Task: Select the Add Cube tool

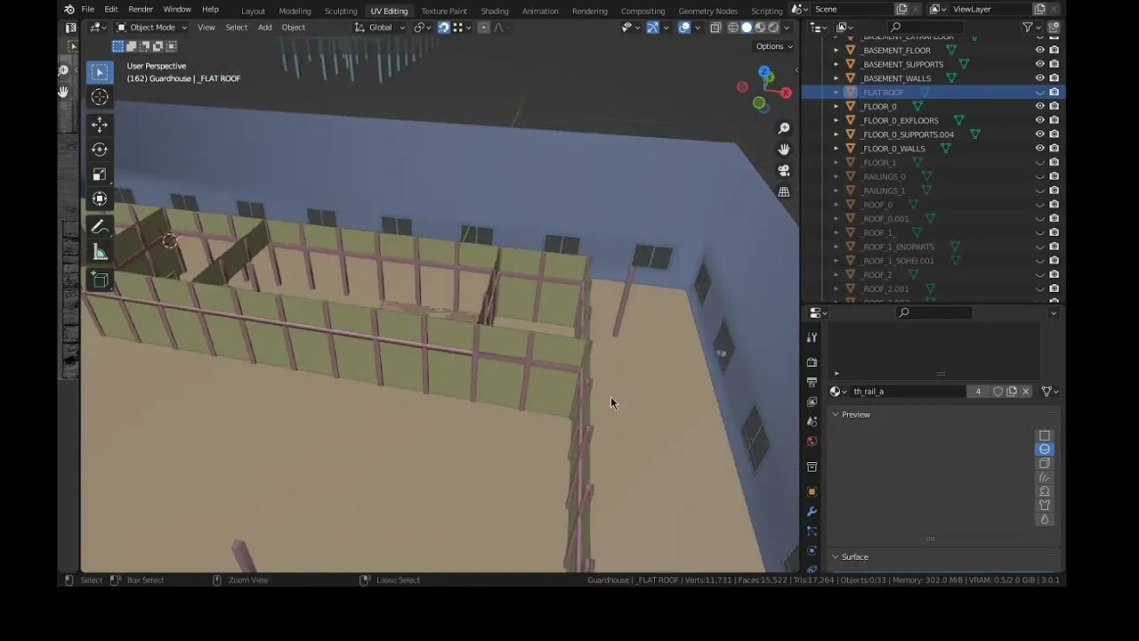Action: point(100,281)
